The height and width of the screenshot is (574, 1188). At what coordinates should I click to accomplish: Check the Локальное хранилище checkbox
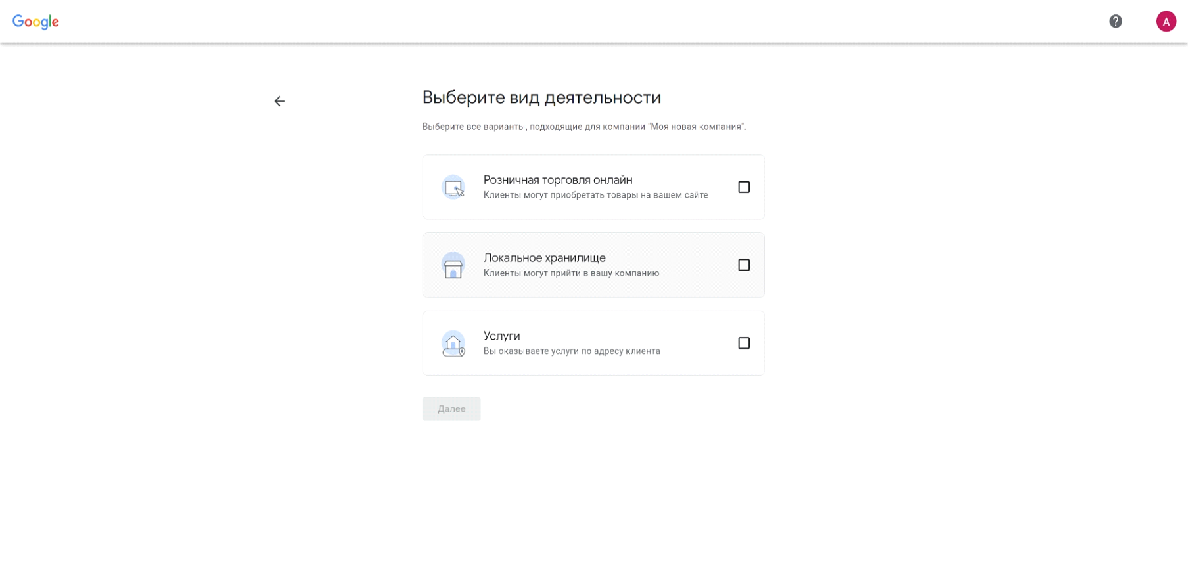pos(744,265)
